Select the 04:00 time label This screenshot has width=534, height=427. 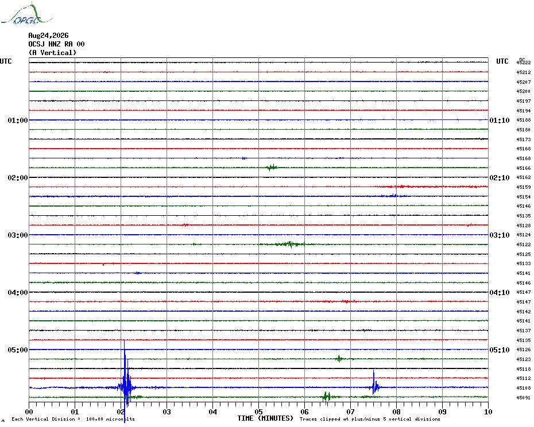click(18, 293)
